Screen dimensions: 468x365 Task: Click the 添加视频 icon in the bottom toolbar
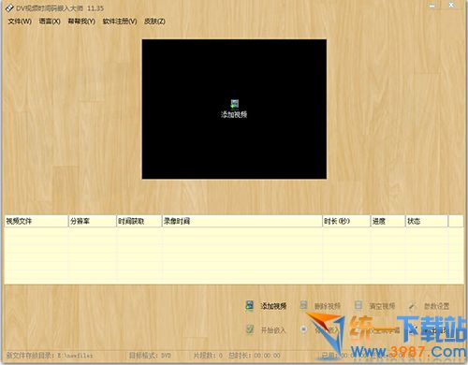[249, 305]
